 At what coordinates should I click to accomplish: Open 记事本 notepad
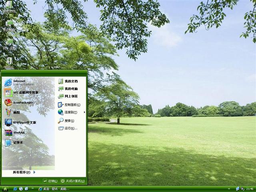[14, 142]
